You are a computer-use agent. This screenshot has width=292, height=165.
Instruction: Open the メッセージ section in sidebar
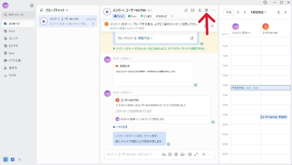coord(18,24)
